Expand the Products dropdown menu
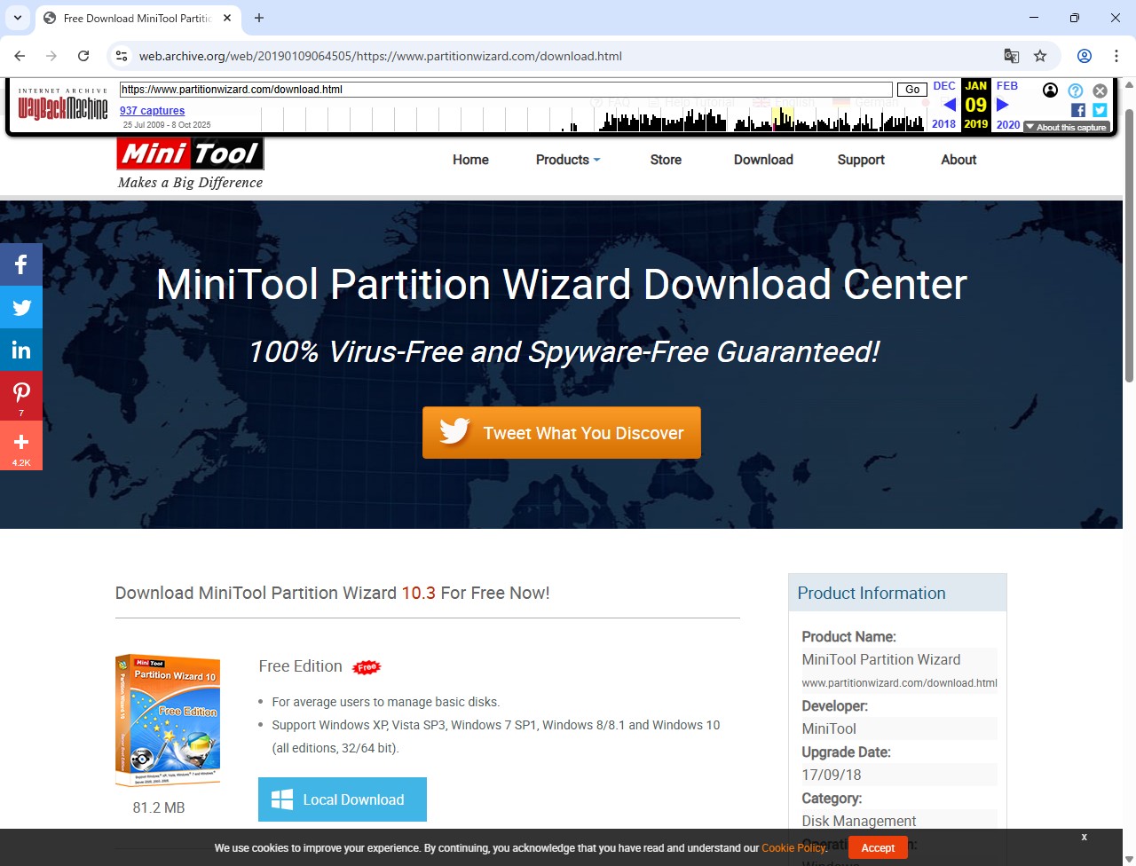Image resolution: width=1136 pixels, height=866 pixels. [568, 160]
